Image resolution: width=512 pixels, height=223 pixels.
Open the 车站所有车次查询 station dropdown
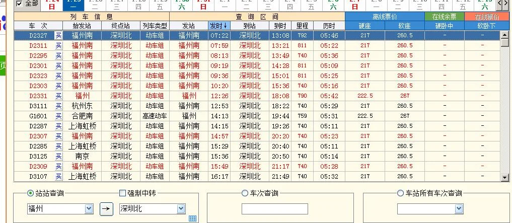459,209
